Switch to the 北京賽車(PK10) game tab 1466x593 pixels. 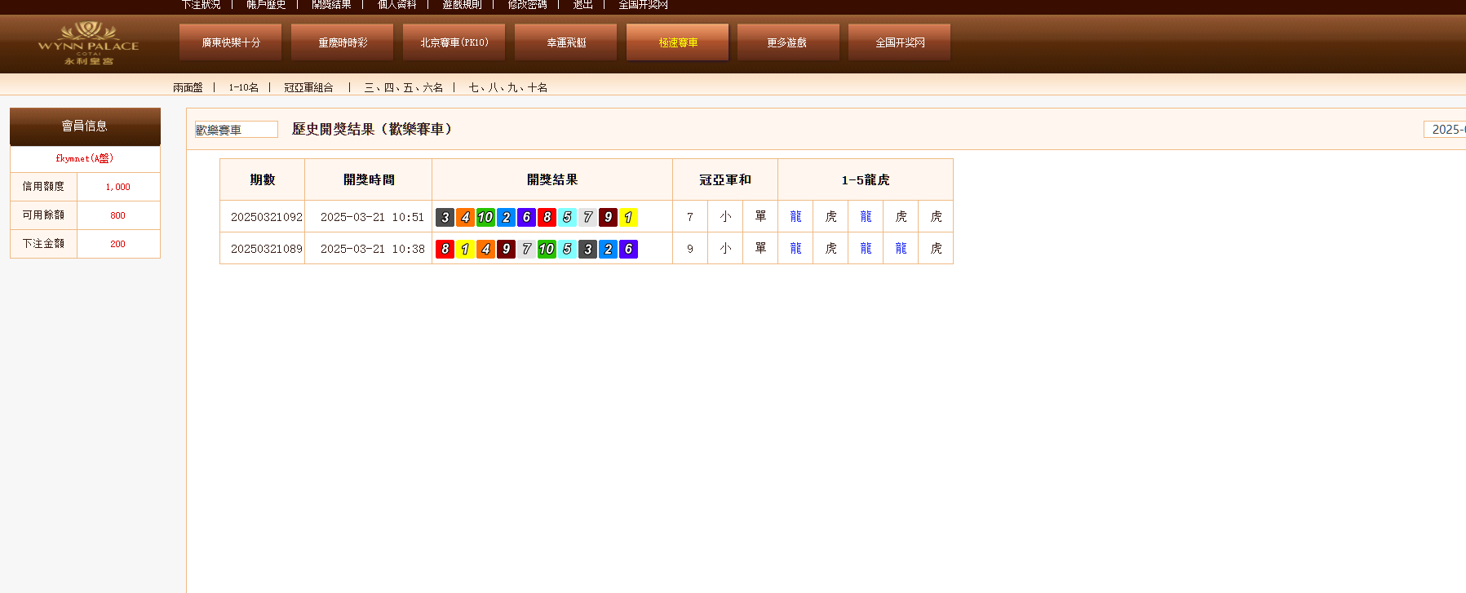tap(454, 42)
